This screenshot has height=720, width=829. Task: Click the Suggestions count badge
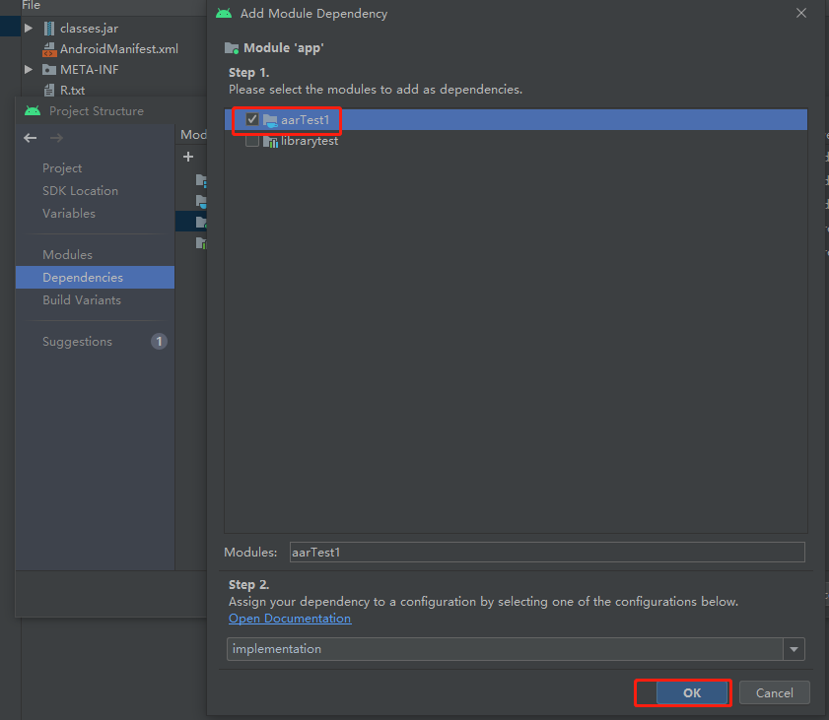coord(159,341)
